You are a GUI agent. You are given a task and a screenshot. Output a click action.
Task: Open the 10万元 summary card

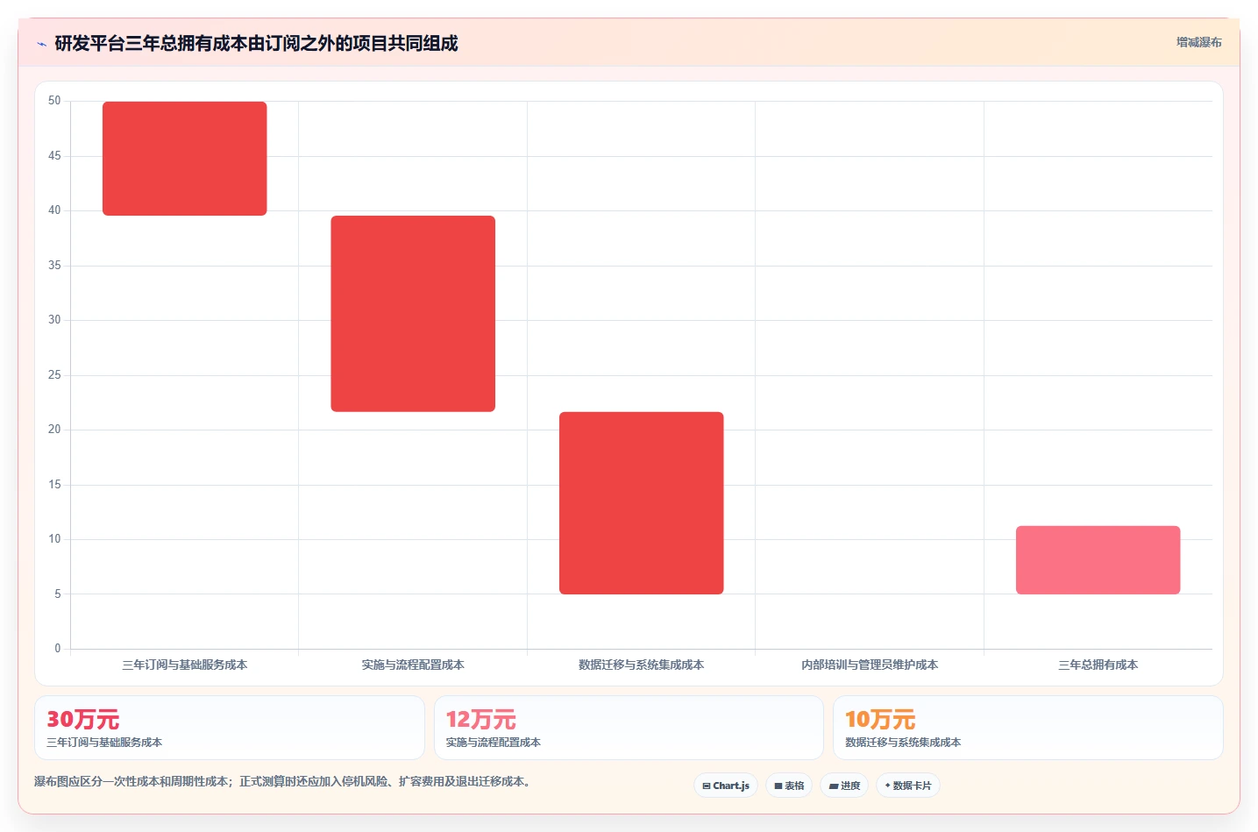coord(1028,728)
